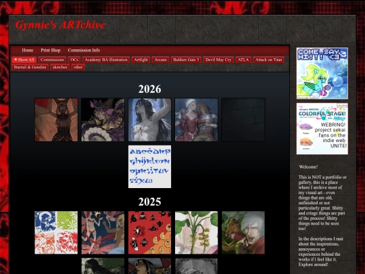Open blue alphabet font thumbnail
The image size is (365, 274).
[149, 166]
